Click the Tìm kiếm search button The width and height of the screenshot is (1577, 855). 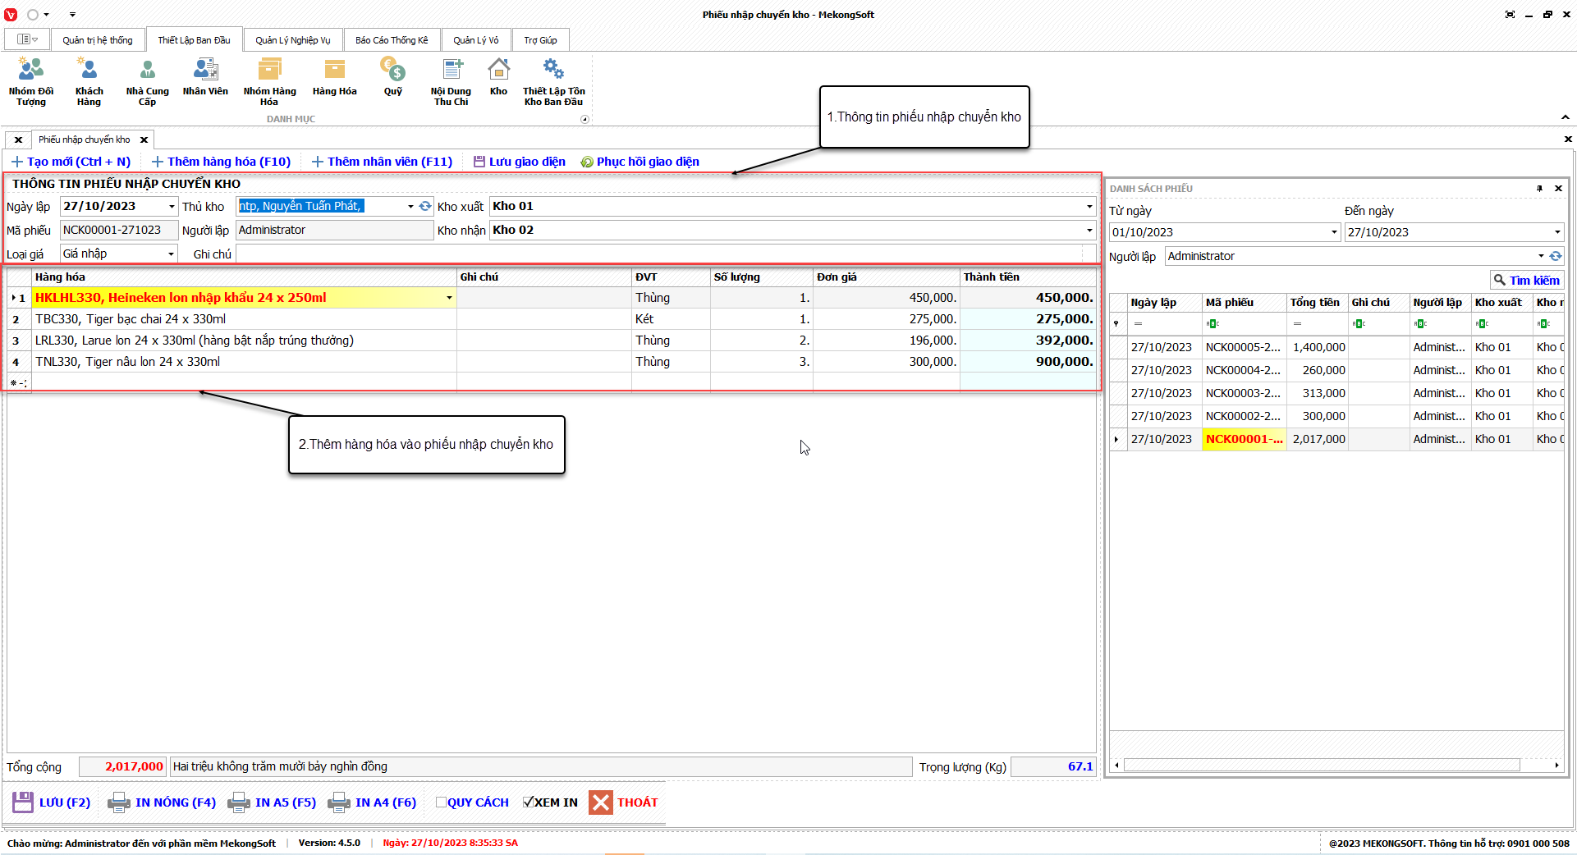click(x=1527, y=281)
